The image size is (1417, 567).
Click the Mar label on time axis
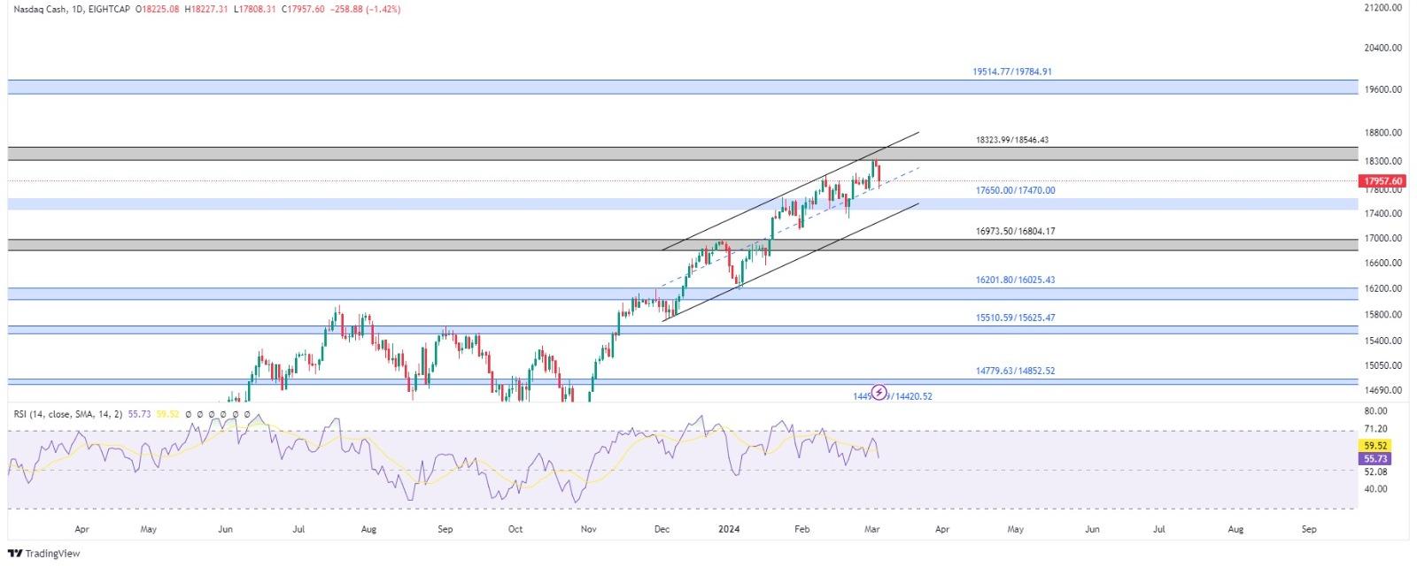(872, 530)
